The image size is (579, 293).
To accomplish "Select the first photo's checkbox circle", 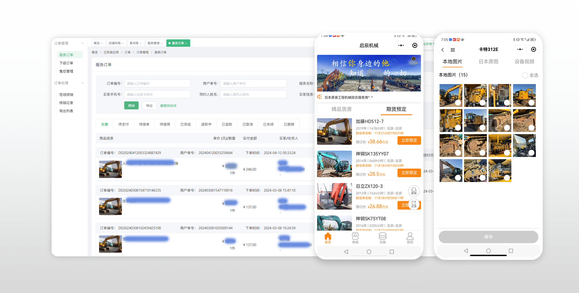I will [x=458, y=103].
